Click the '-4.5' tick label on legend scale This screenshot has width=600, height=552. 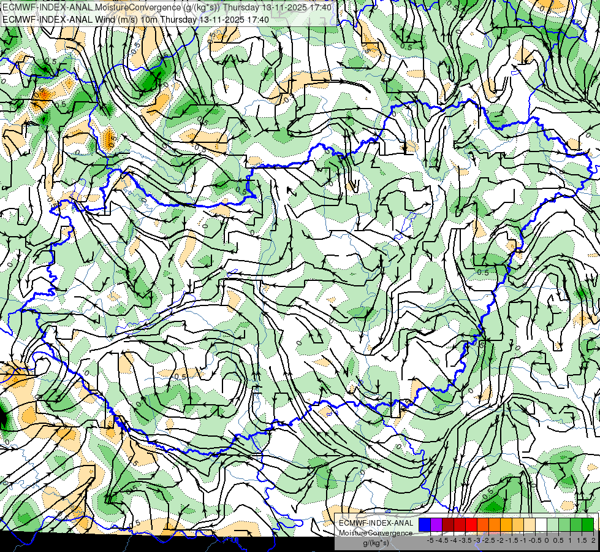[442, 540]
